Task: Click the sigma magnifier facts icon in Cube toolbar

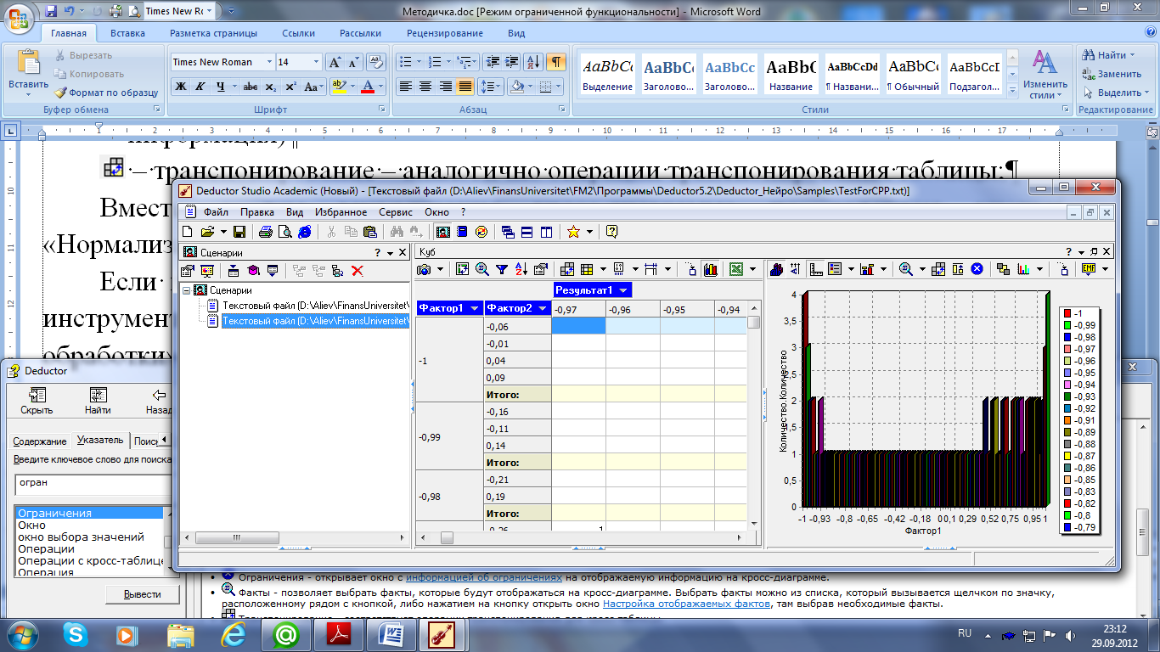Action: pos(482,269)
